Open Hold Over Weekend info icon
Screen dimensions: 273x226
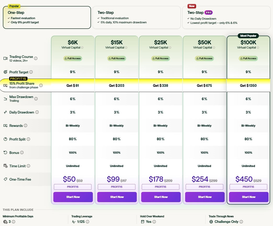pos(154,222)
